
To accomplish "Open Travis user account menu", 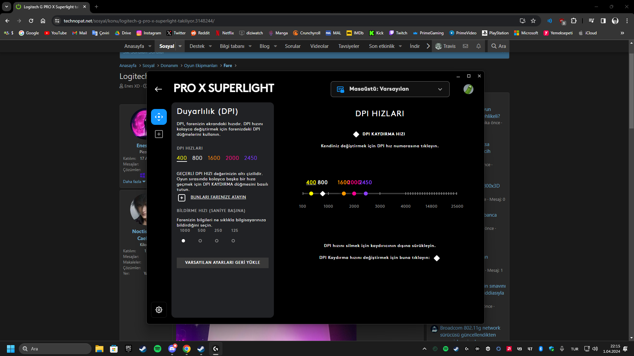I will pos(445,46).
